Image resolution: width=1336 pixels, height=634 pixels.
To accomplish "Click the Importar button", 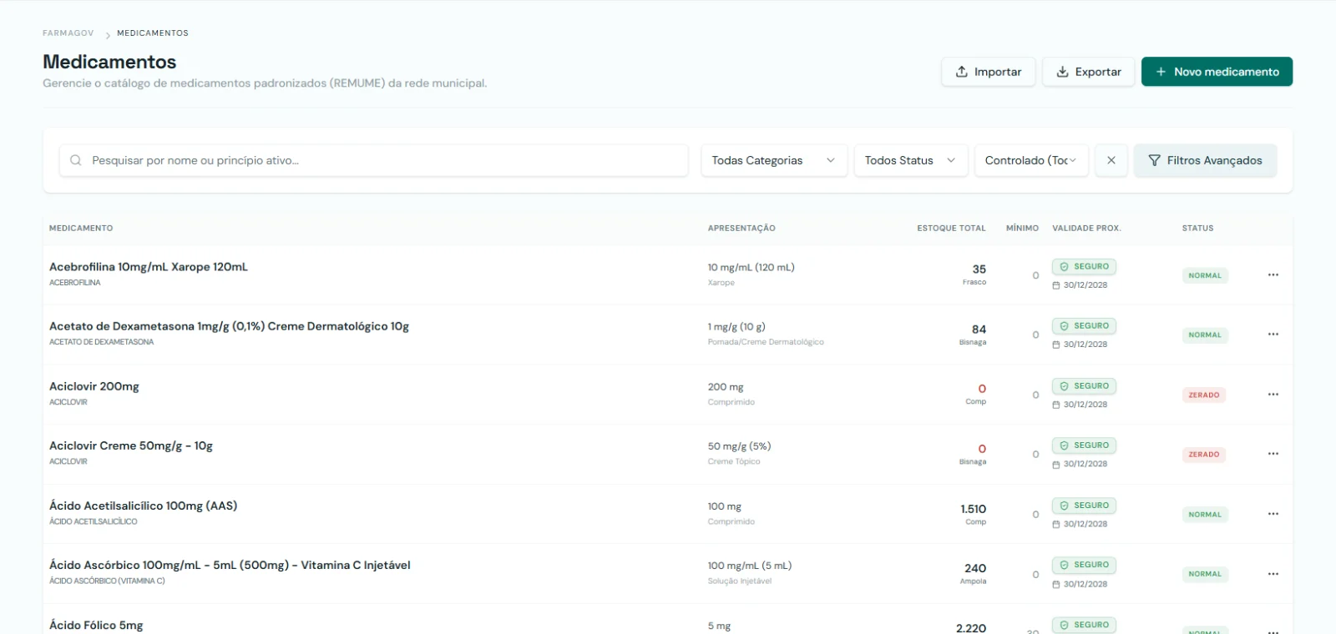I will (x=989, y=72).
